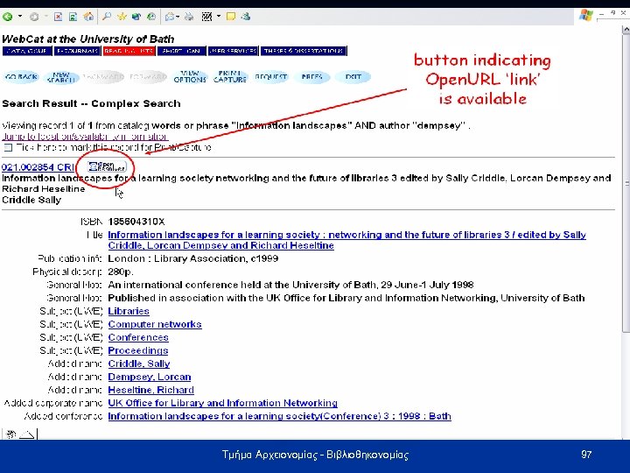The height and width of the screenshot is (473, 630).
Task: Expand the Mail icon dropdown arrow
Action: coord(178,17)
